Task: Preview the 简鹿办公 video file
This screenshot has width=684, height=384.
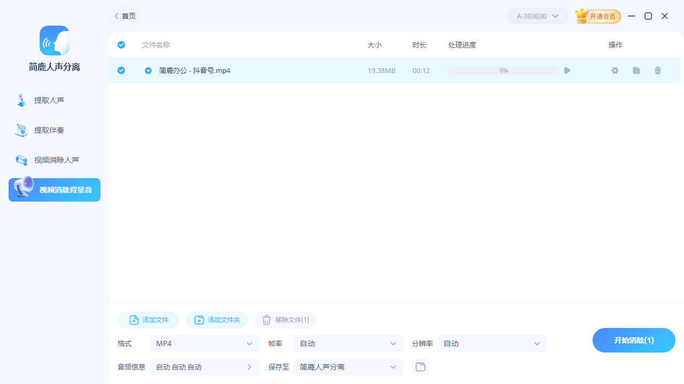Action: coord(566,70)
